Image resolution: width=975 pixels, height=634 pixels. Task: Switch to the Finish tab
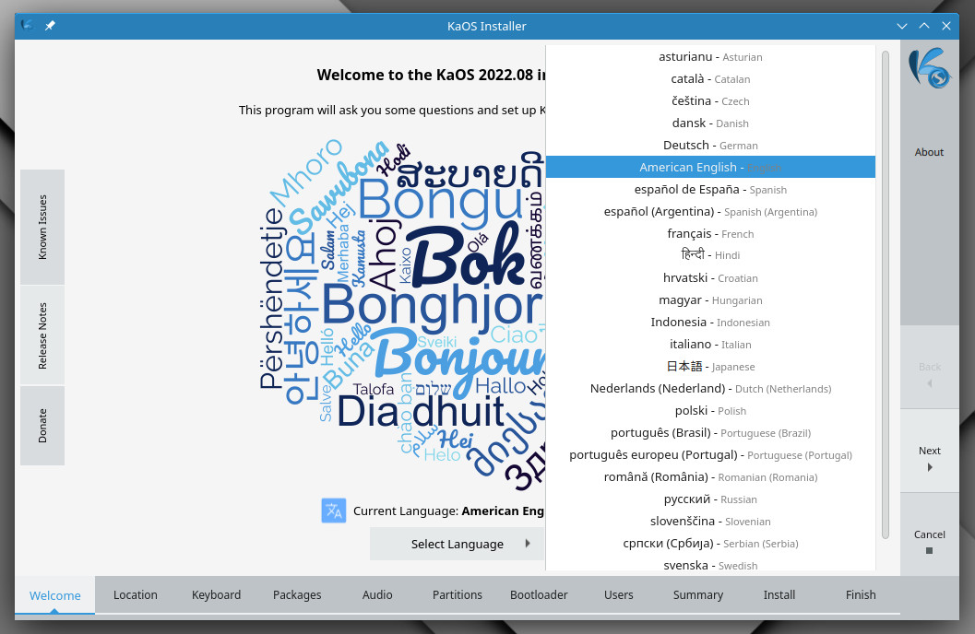(860, 595)
